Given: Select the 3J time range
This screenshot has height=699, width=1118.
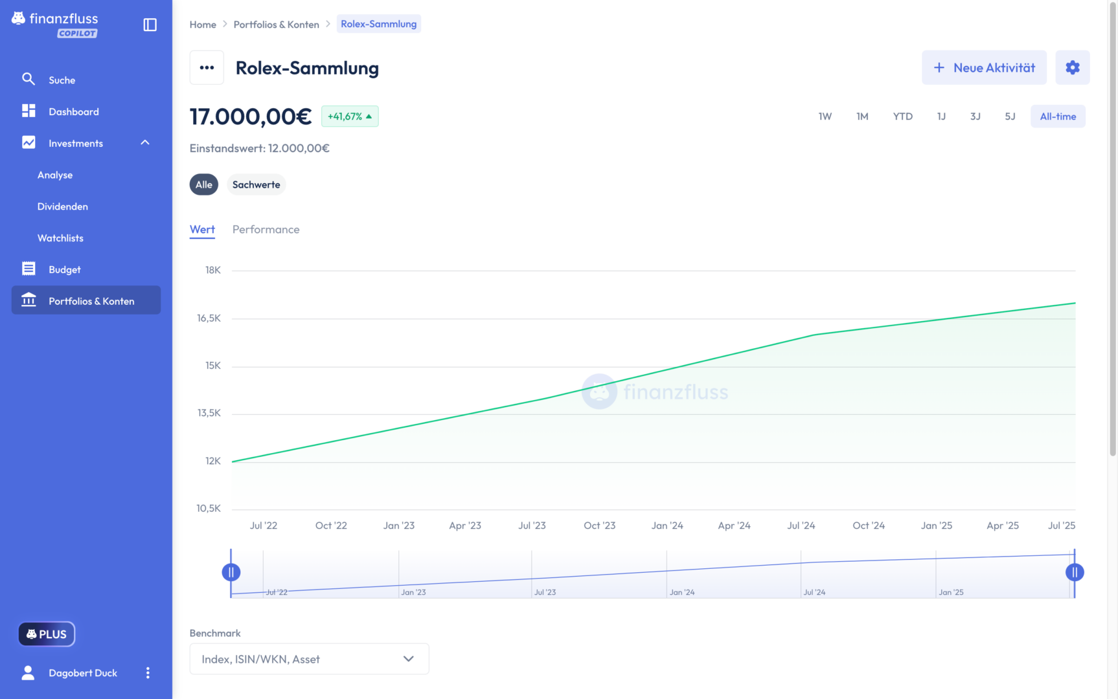Looking at the screenshot, I should pyautogui.click(x=975, y=116).
